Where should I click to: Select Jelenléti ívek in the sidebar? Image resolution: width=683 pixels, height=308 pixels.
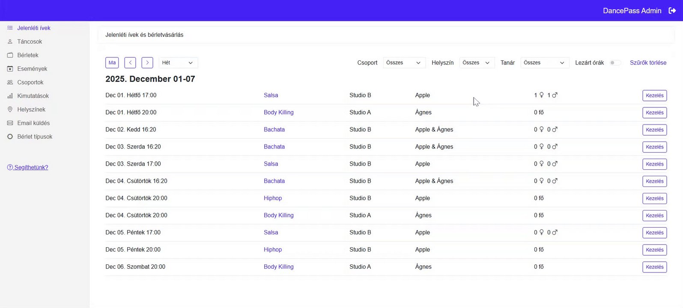pos(34,28)
